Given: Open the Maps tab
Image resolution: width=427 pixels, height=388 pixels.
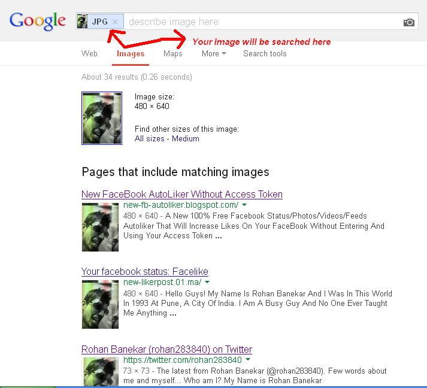Looking at the screenshot, I should pyautogui.click(x=173, y=53).
